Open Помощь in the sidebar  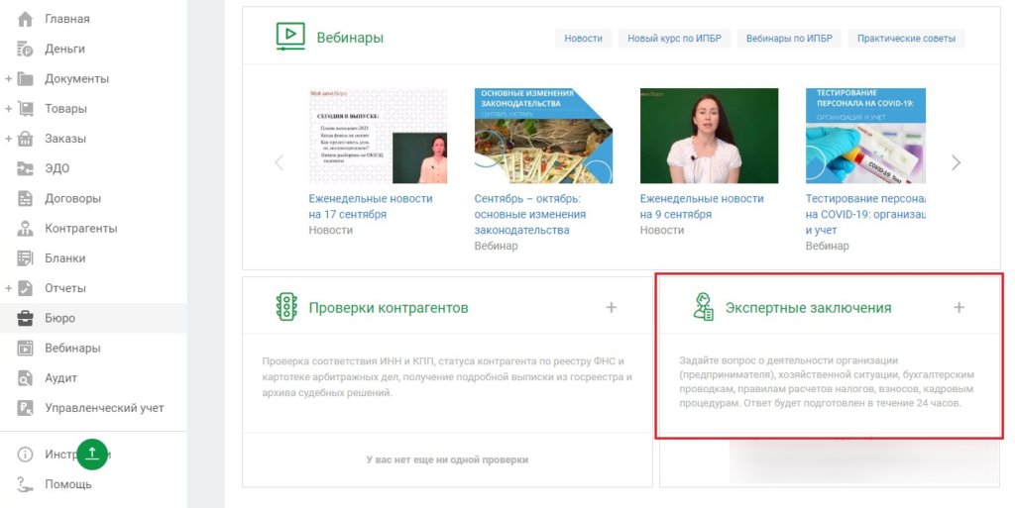point(67,484)
